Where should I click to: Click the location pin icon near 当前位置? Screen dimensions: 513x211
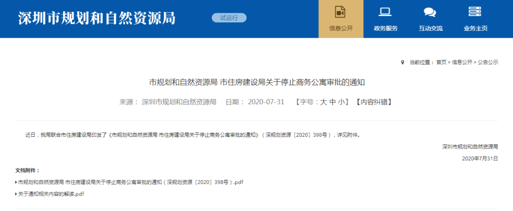pos(403,62)
